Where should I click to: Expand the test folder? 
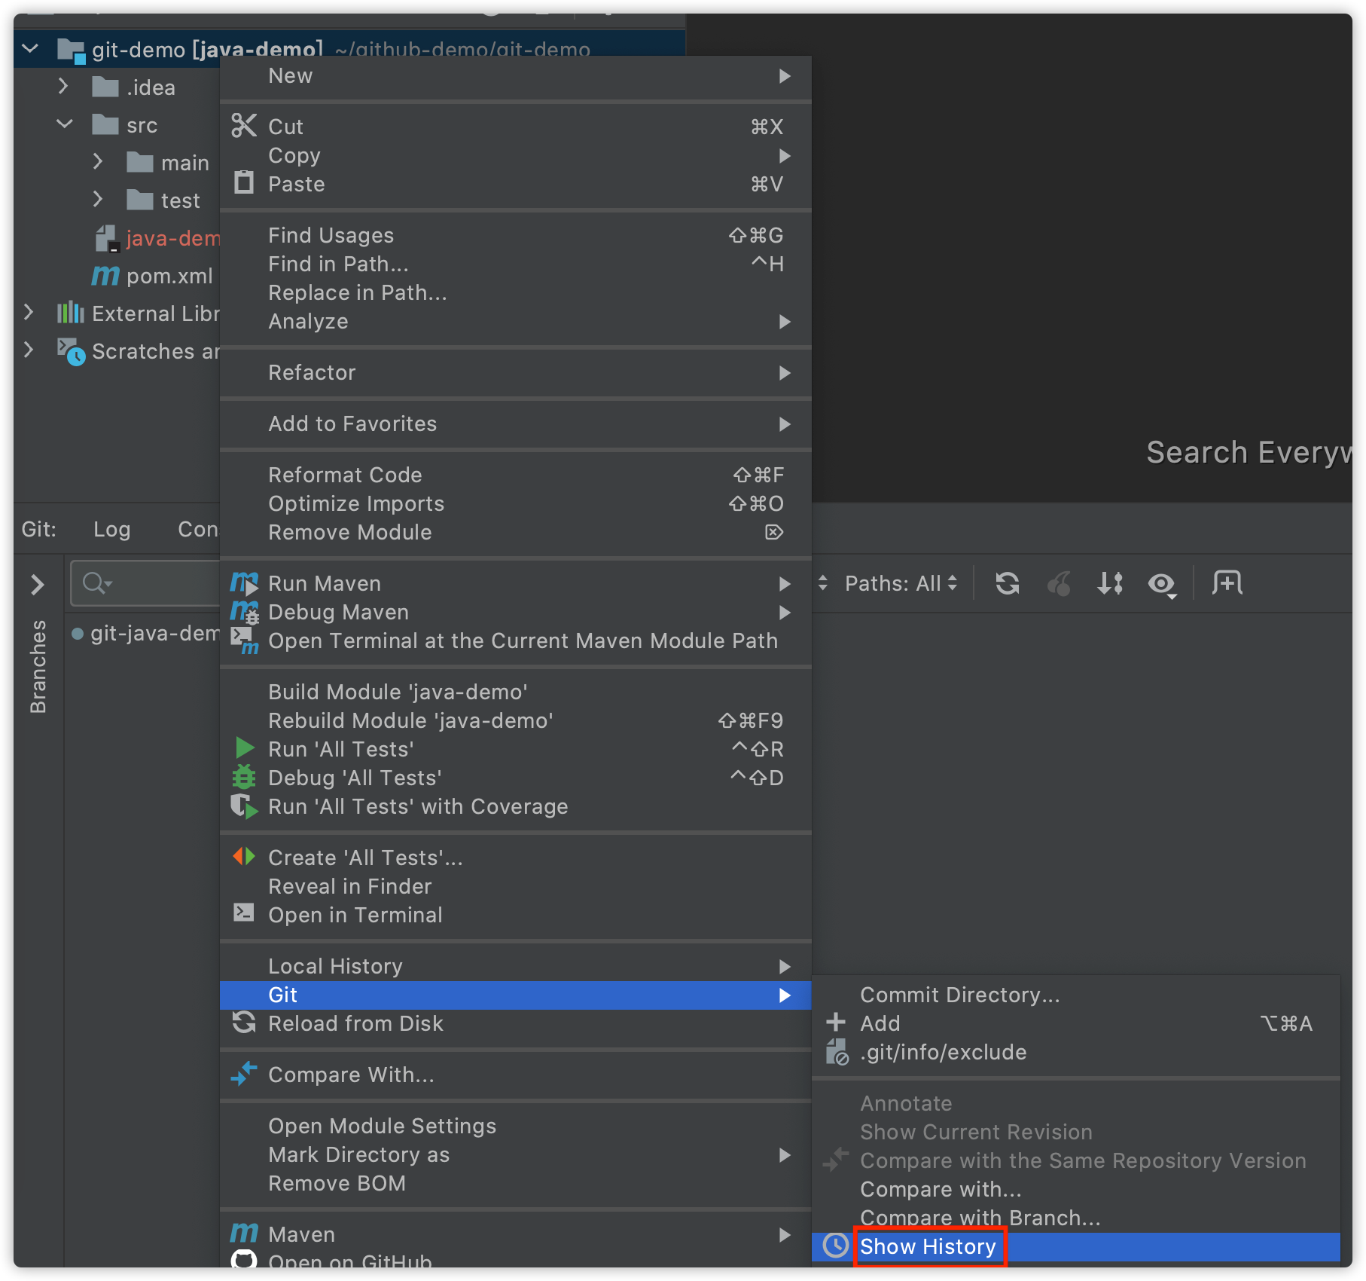coord(98,199)
